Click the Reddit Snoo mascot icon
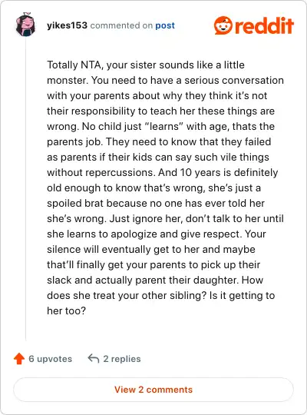 coord(223,25)
